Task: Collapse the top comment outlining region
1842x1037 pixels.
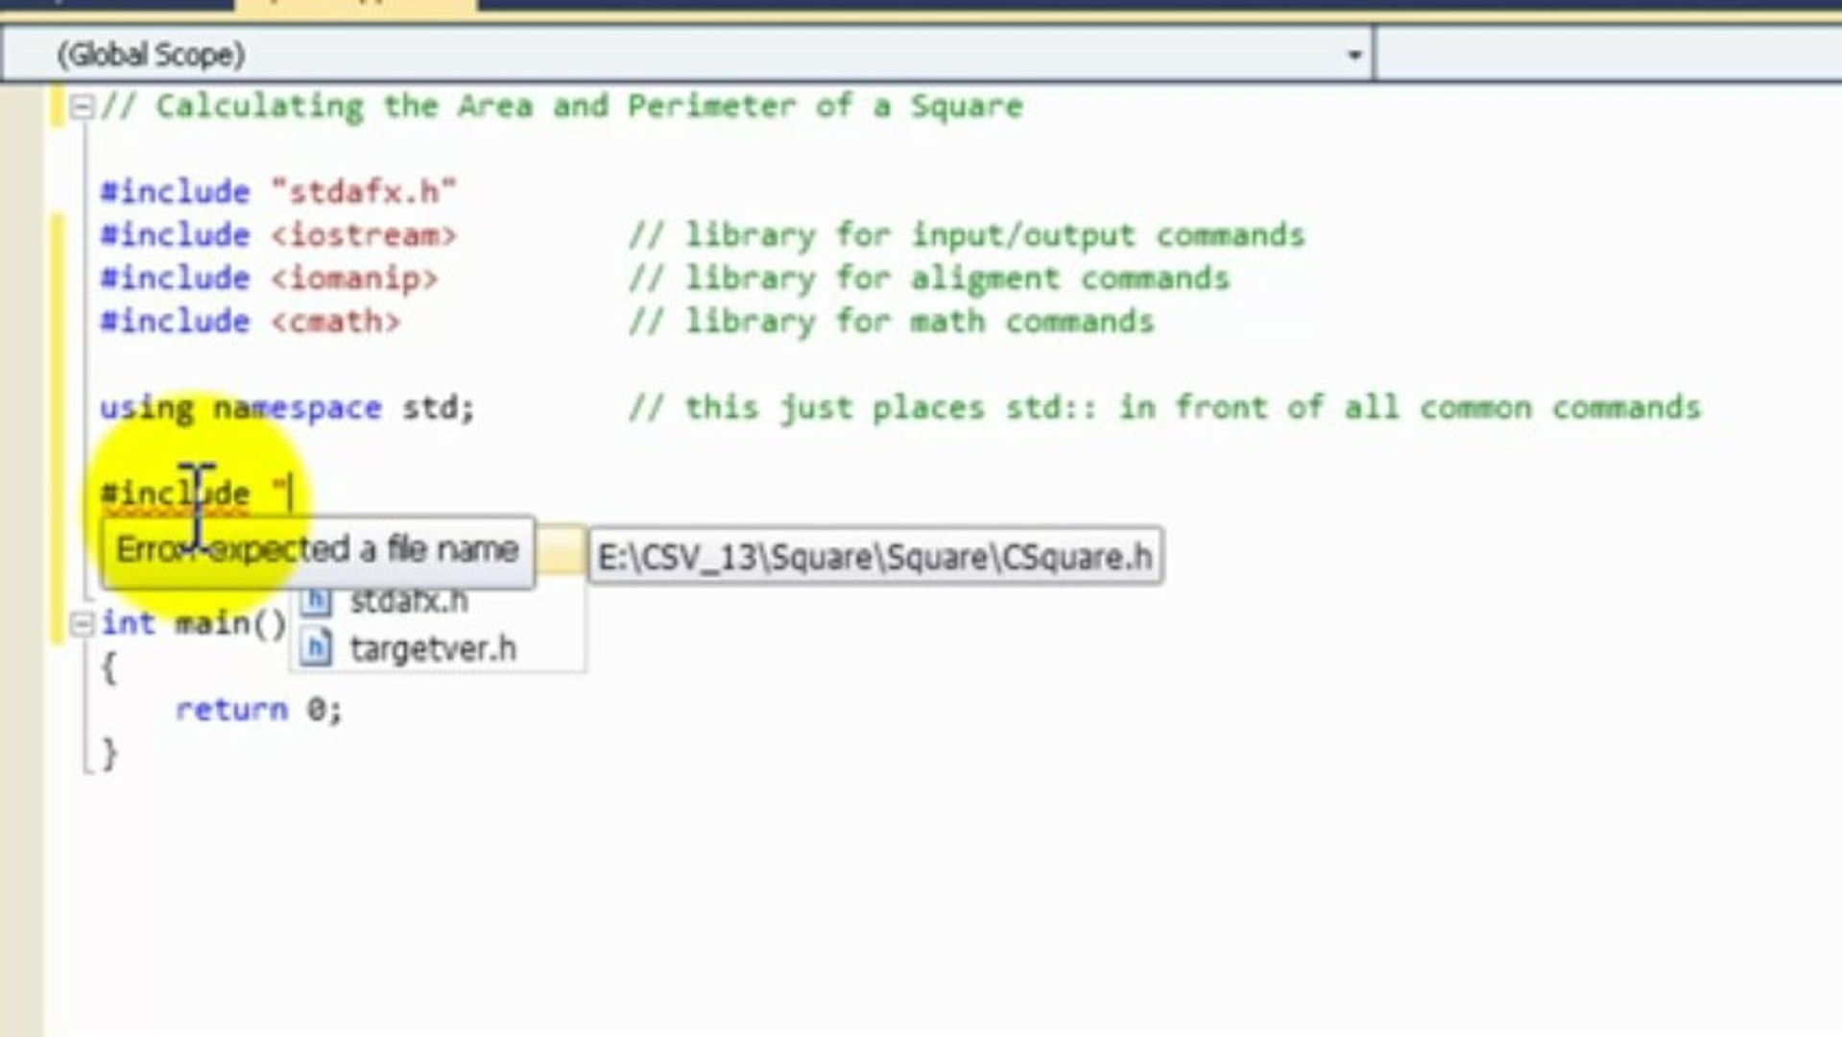Action: [x=83, y=107]
